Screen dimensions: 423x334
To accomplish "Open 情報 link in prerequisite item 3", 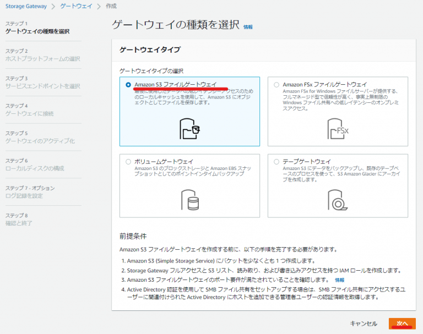I will tap(340, 280).
